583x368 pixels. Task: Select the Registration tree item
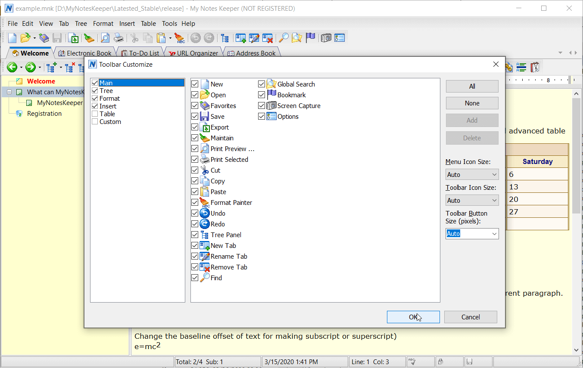point(44,114)
